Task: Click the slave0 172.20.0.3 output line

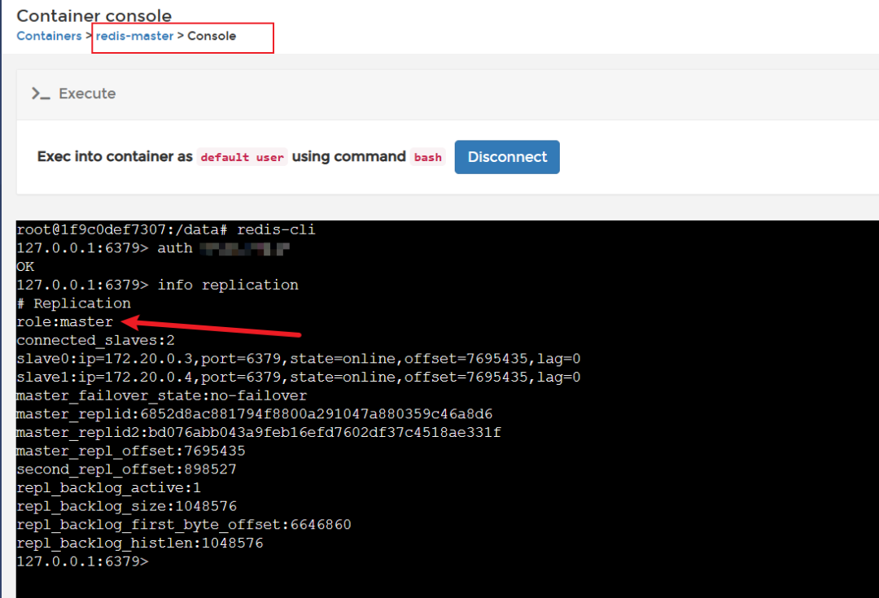Action: click(299, 359)
